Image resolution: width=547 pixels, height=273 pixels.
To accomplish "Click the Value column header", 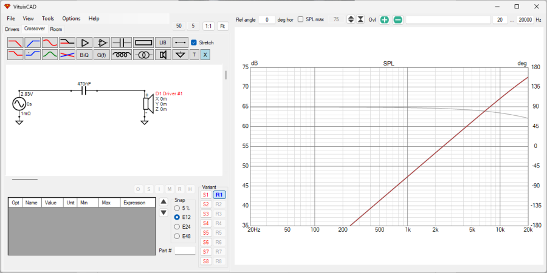I will (x=52, y=203).
